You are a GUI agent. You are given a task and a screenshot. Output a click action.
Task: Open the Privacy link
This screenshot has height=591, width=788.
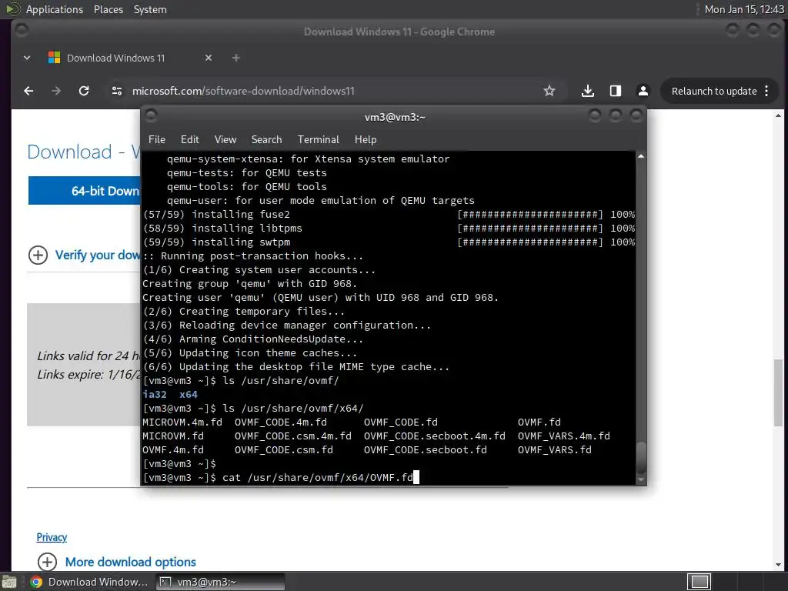tap(52, 537)
